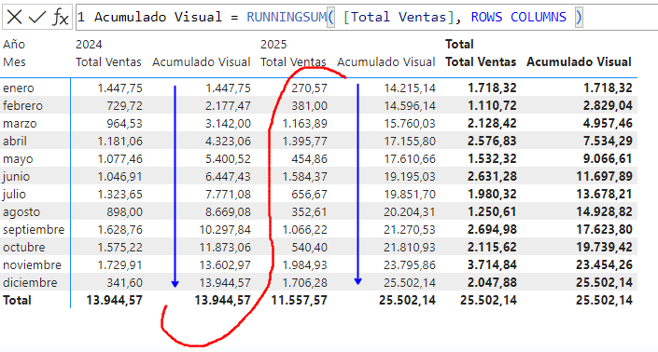Select the enero row label
The height and width of the screenshot is (352, 658).
pos(19,88)
